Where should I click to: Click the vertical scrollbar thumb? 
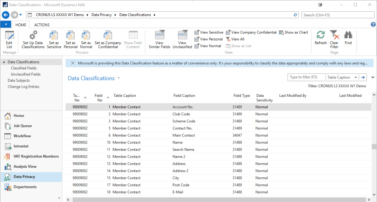click(x=374, y=146)
